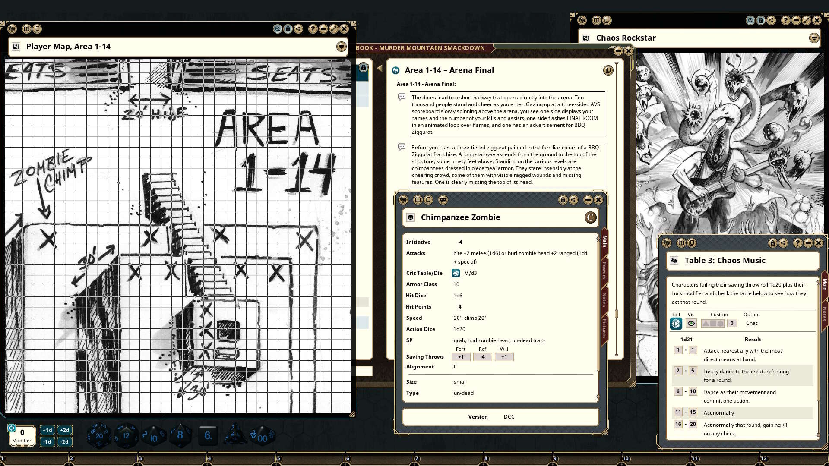Expand Chaos Rockstar title menu
The width and height of the screenshot is (829, 466).
[x=814, y=38]
